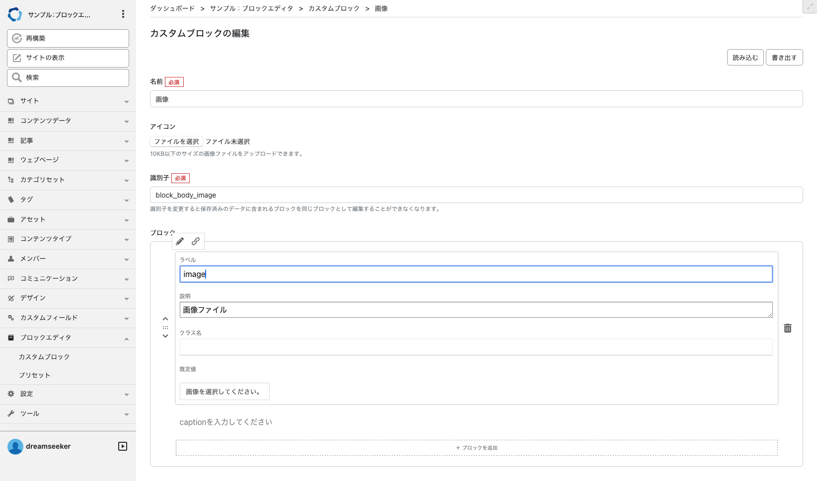
Task: Move the block down with the chevron icon
Action: point(165,336)
